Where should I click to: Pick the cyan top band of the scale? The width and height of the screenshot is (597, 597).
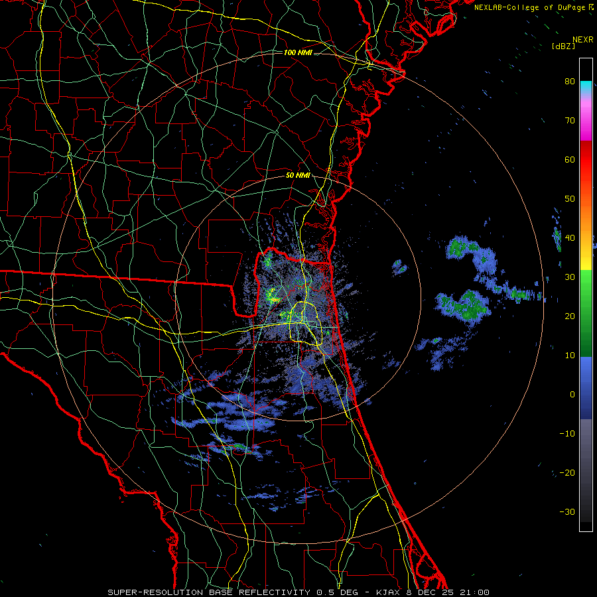coord(586,86)
